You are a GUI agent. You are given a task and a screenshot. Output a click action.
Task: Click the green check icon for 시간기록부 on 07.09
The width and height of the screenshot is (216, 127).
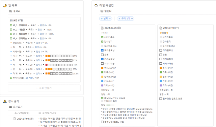(x=102, y=37)
